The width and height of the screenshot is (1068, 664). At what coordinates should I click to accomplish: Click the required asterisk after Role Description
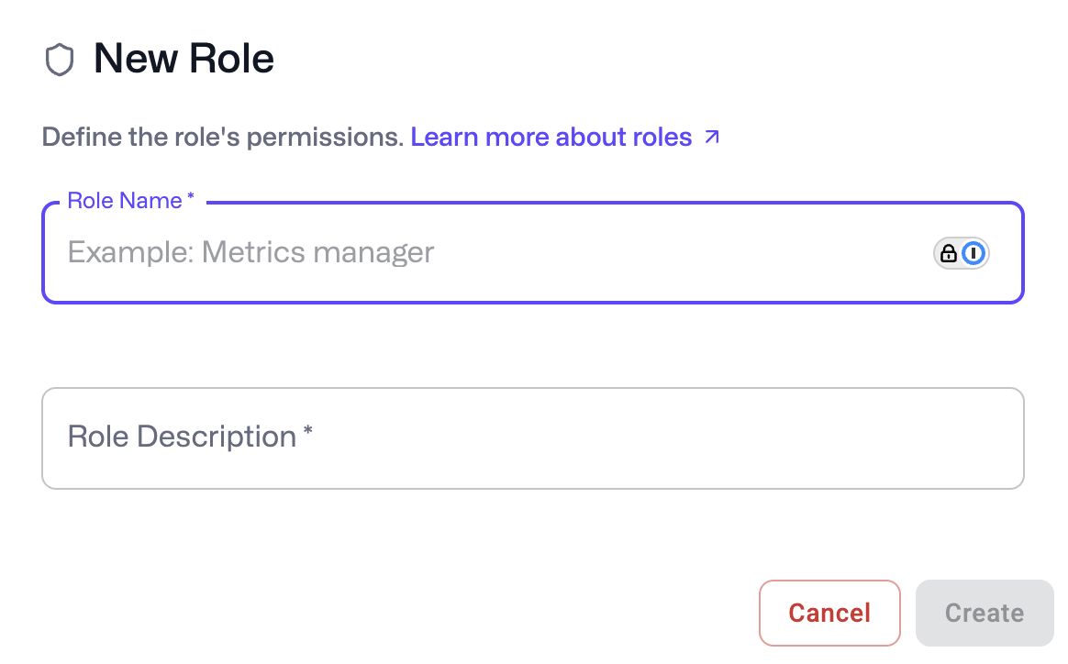pyautogui.click(x=308, y=434)
